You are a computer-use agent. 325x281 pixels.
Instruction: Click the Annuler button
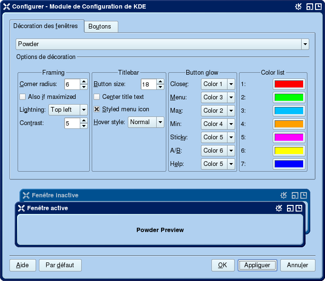click(297, 265)
